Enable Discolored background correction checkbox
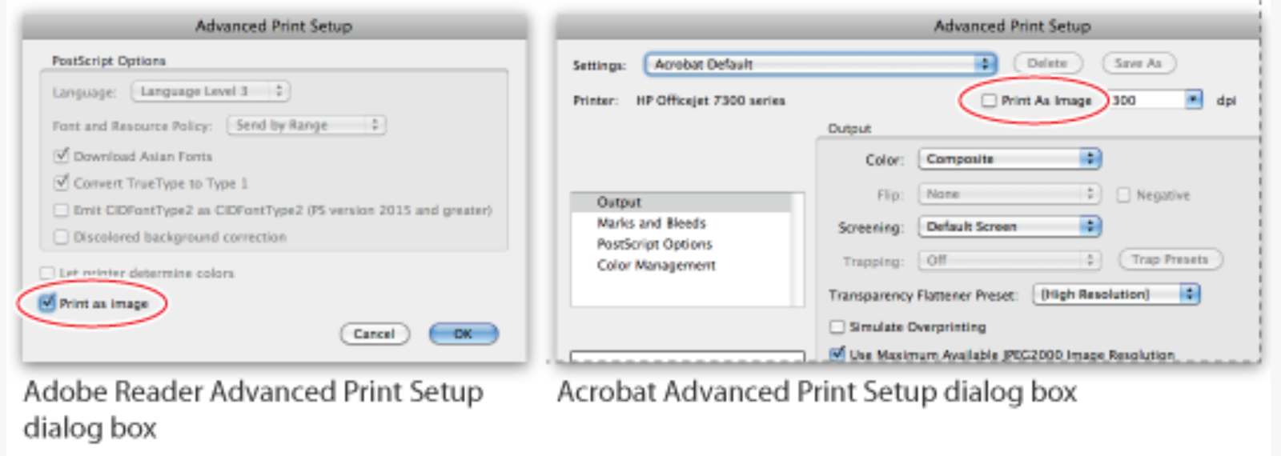1281x456 pixels. [x=61, y=237]
